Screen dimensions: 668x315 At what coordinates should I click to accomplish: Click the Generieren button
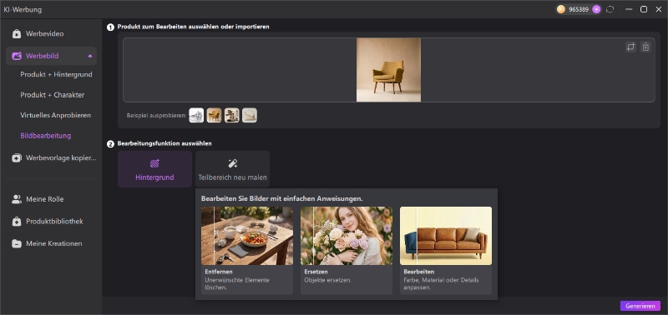tap(640, 306)
